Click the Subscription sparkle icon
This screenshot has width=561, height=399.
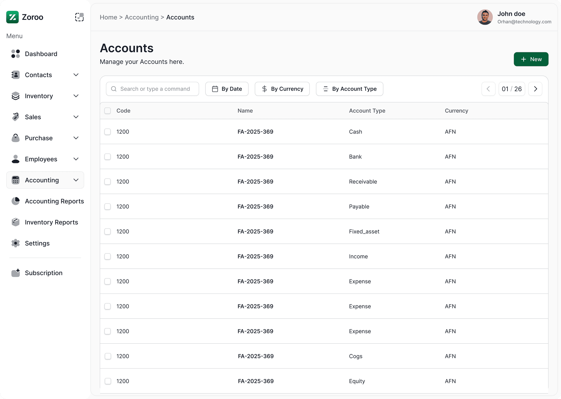coord(15,273)
